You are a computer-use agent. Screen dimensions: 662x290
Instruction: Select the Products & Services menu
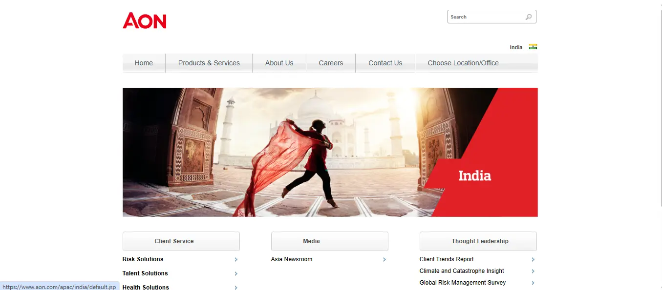click(x=209, y=63)
